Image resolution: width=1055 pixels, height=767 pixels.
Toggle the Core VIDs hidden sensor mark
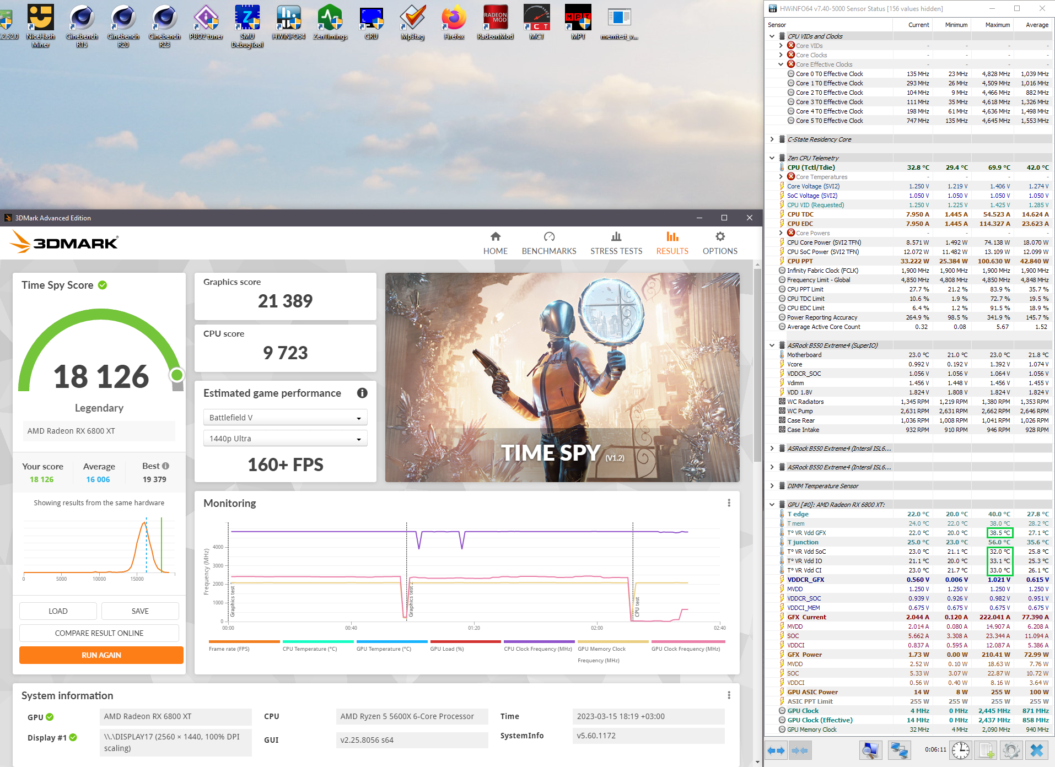click(x=791, y=46)
